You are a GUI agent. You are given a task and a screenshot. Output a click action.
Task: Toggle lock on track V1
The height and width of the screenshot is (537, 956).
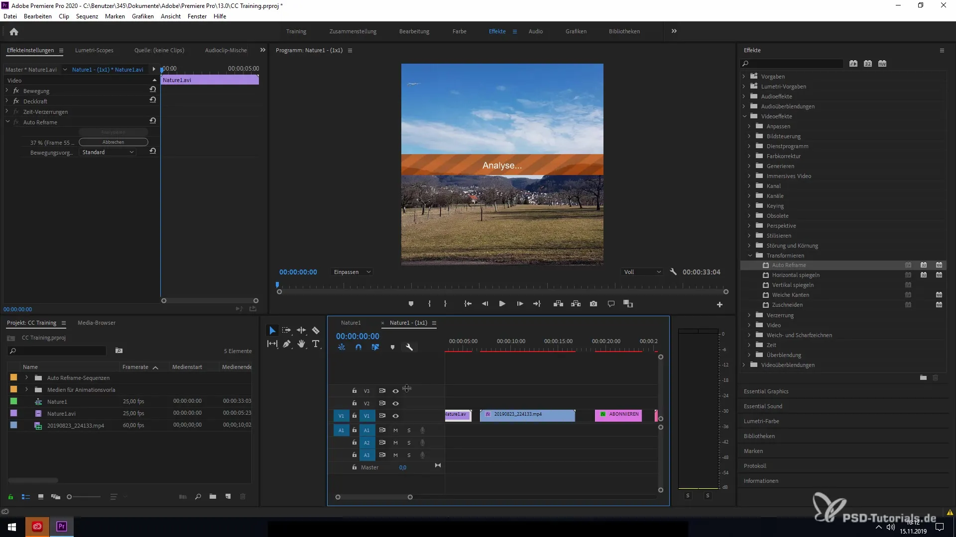point(355,416)
